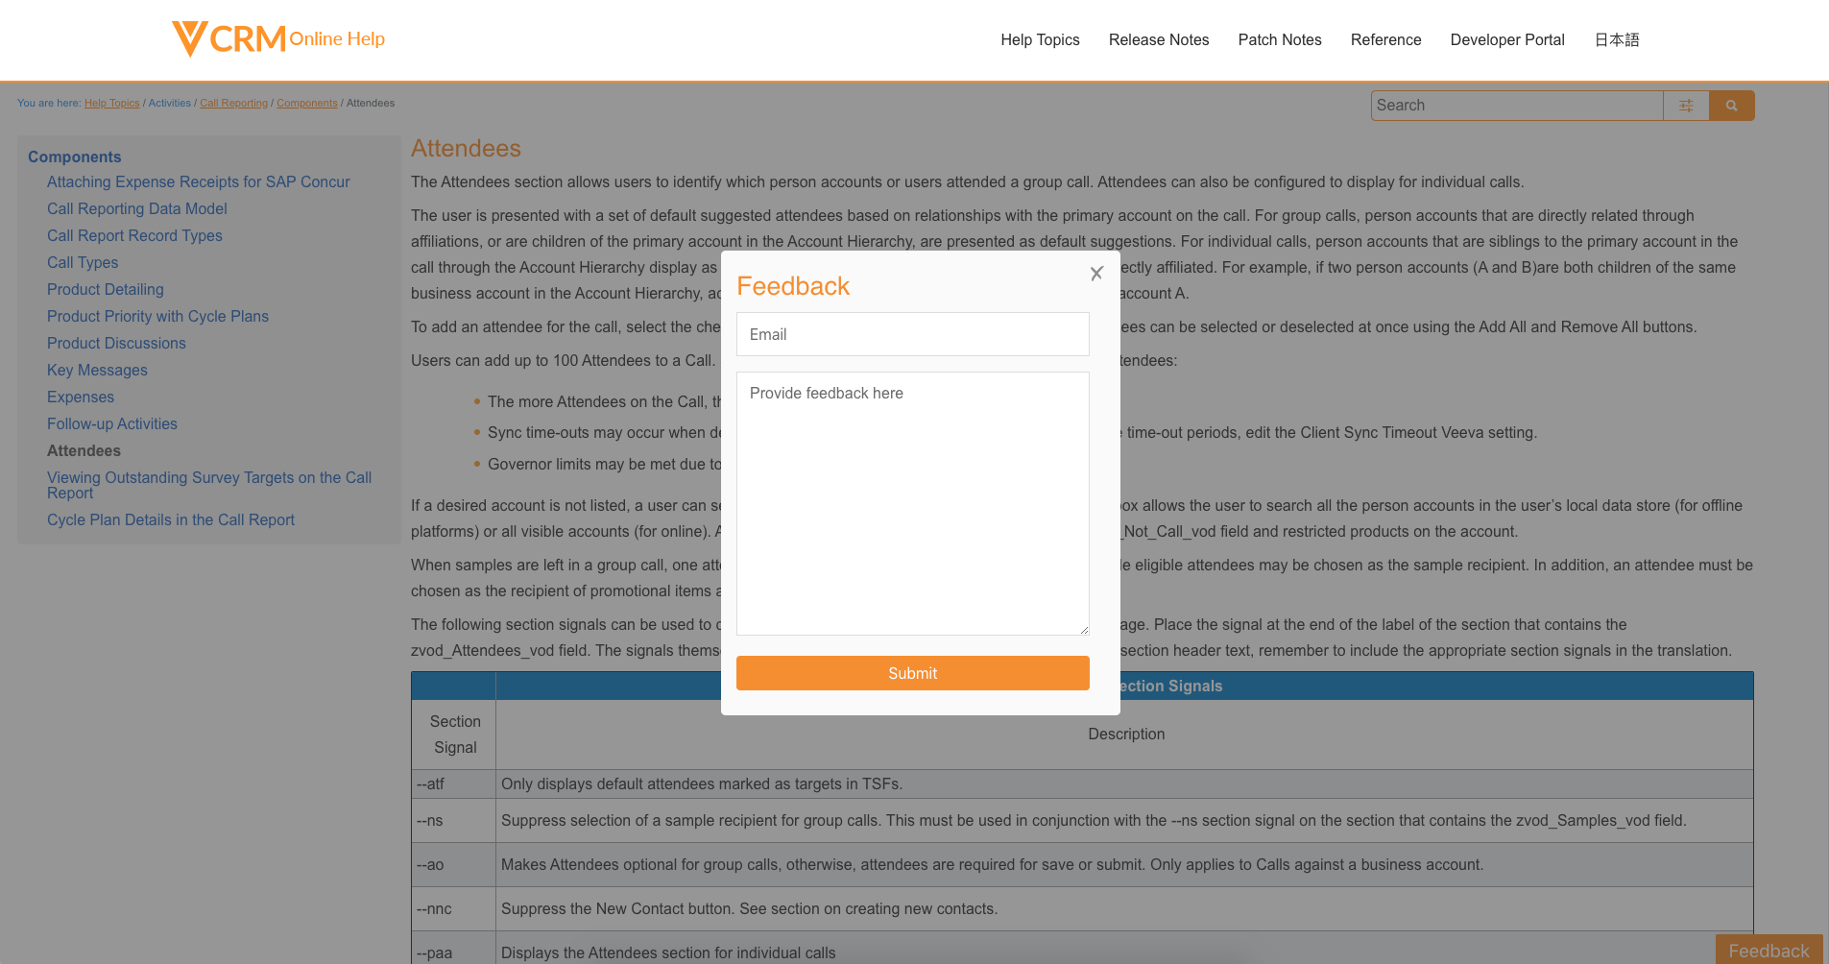Open Cycle Plan Details in the Call Report
1829x964 pixels.
coord(170,519)
